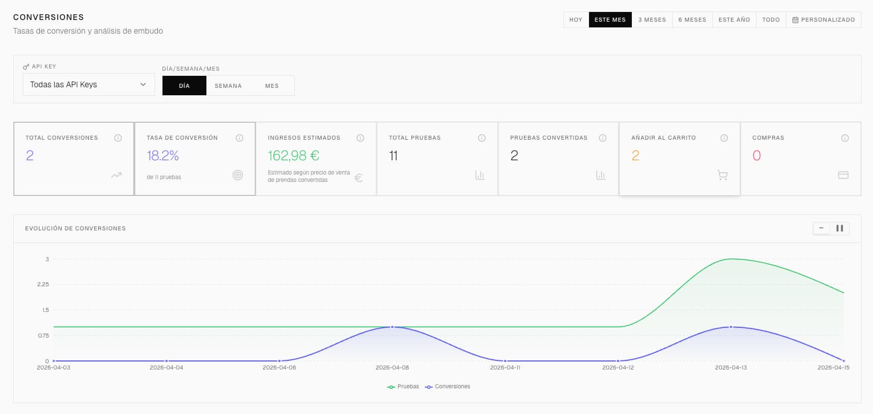Open the Todas las API Keys dropdown
The image size is (873, 414).
(x=88, y=84)
